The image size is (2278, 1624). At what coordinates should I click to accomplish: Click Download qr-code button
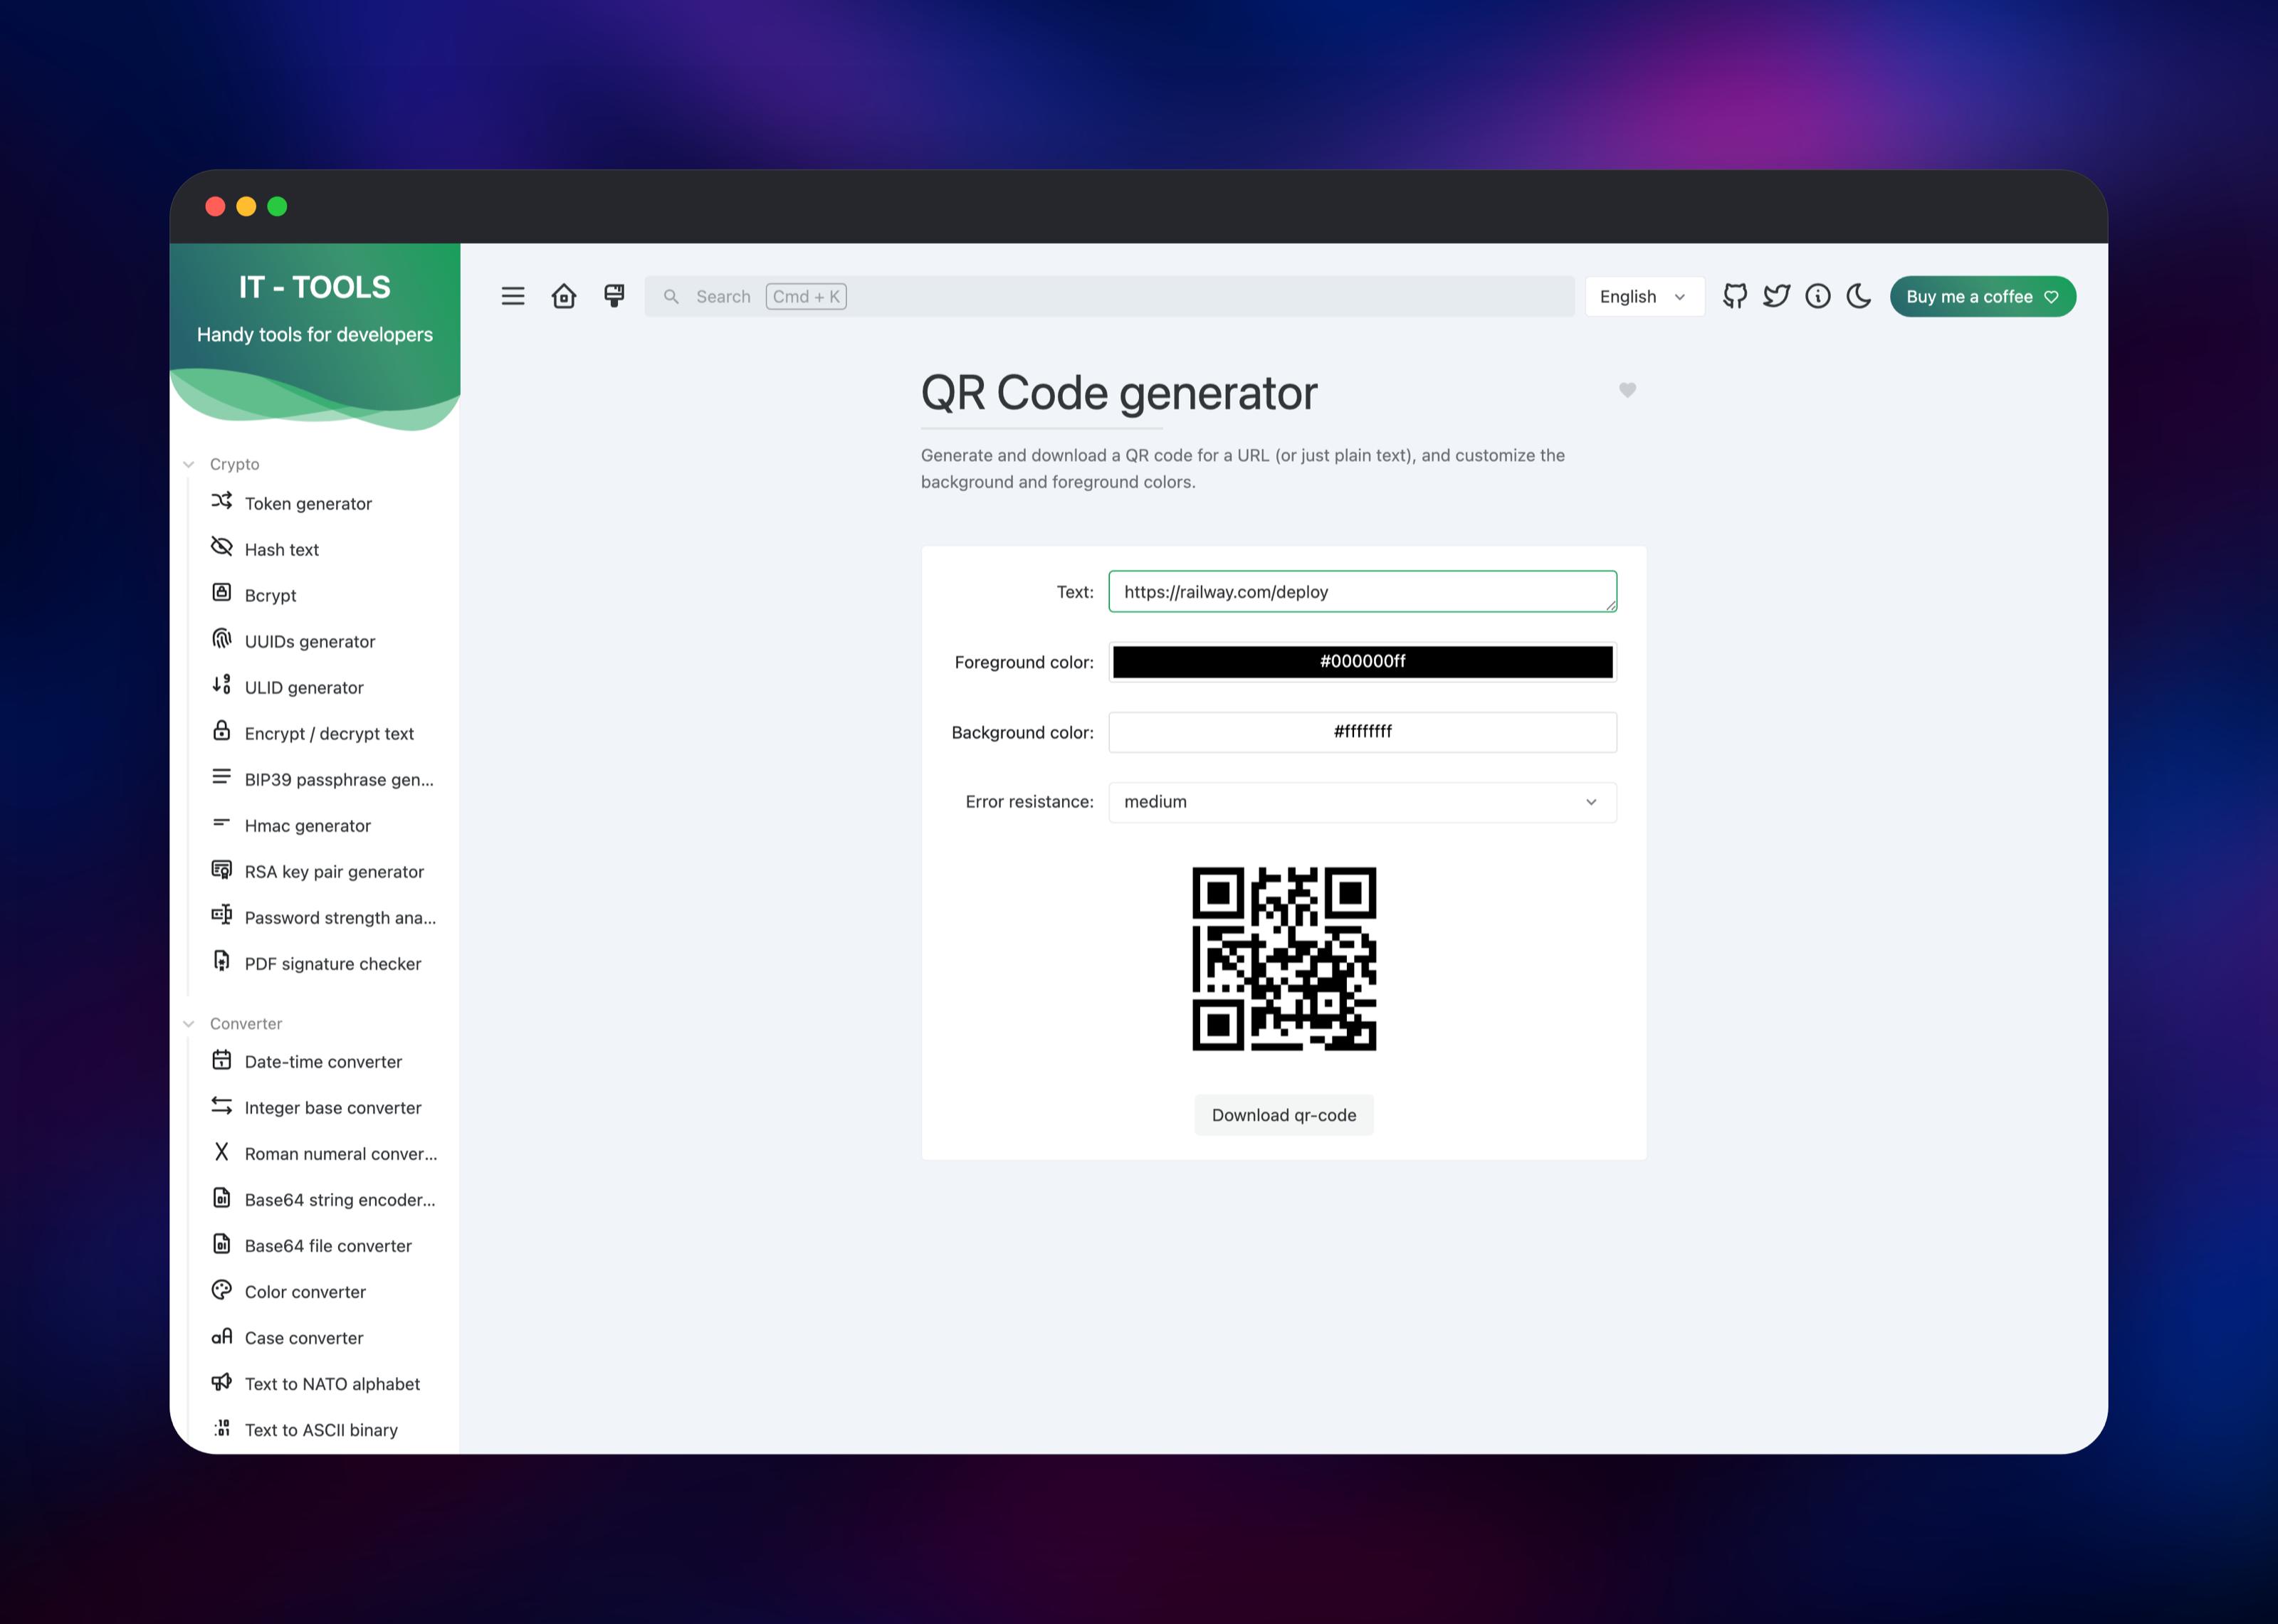coord(1284,1115)
